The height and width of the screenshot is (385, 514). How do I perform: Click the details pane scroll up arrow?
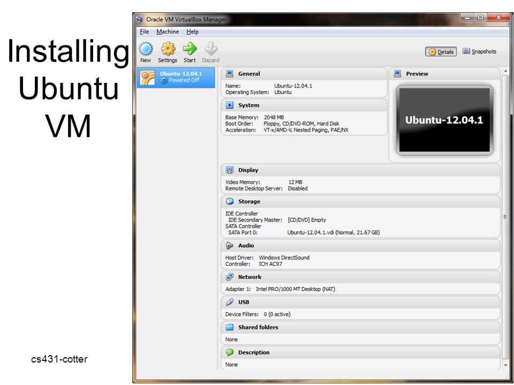pyautogui.click(x=505, y=71)
